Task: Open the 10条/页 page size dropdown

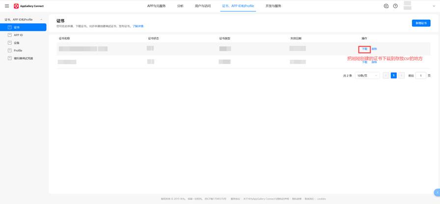Action: pos(367,76)
